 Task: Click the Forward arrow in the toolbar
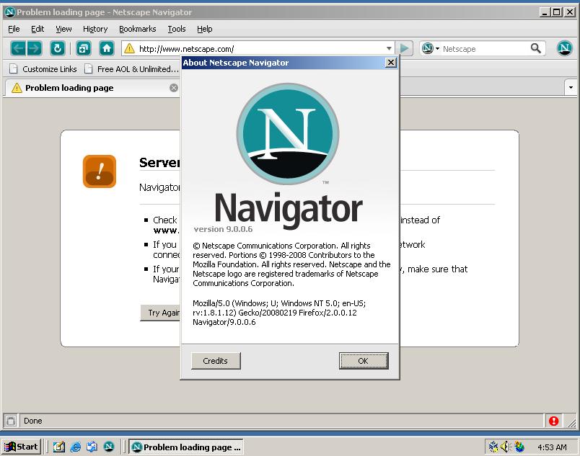pyautogui.click(x=35, y=48)
